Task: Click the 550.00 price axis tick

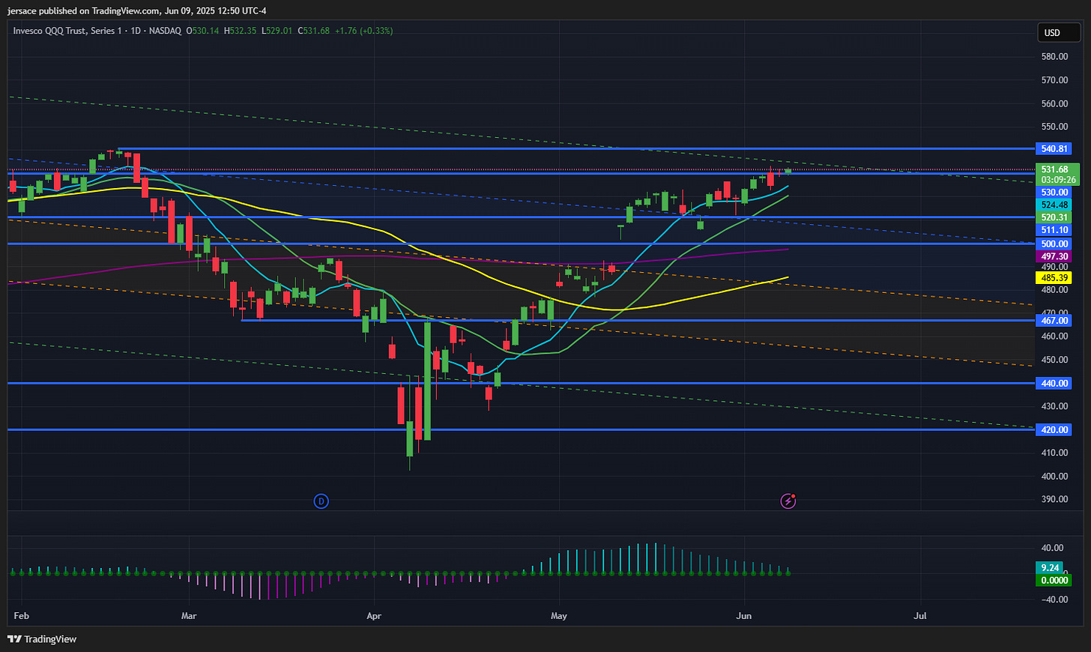Action: click(x=1054, y=127)
